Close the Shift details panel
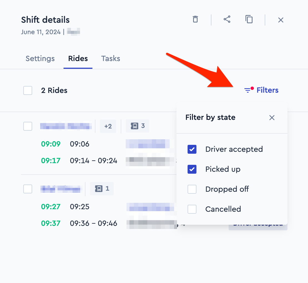Image resolution: width=308 pixels, height=283 pixels. tap(281, 20)
